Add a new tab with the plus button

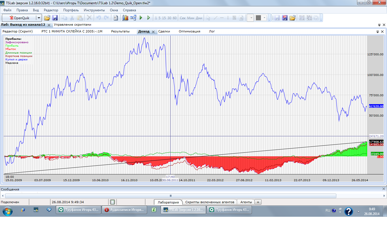pyautogui.click(x=258, y=202)
